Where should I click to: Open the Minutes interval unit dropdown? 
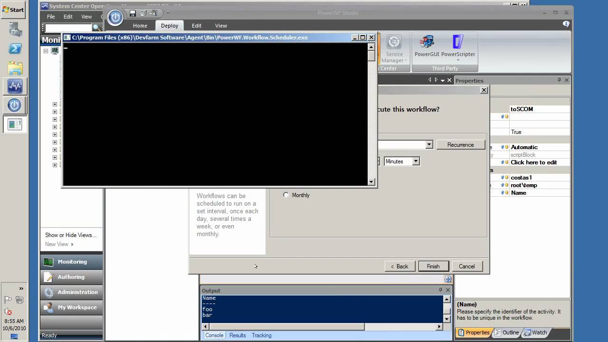(416, 161)
